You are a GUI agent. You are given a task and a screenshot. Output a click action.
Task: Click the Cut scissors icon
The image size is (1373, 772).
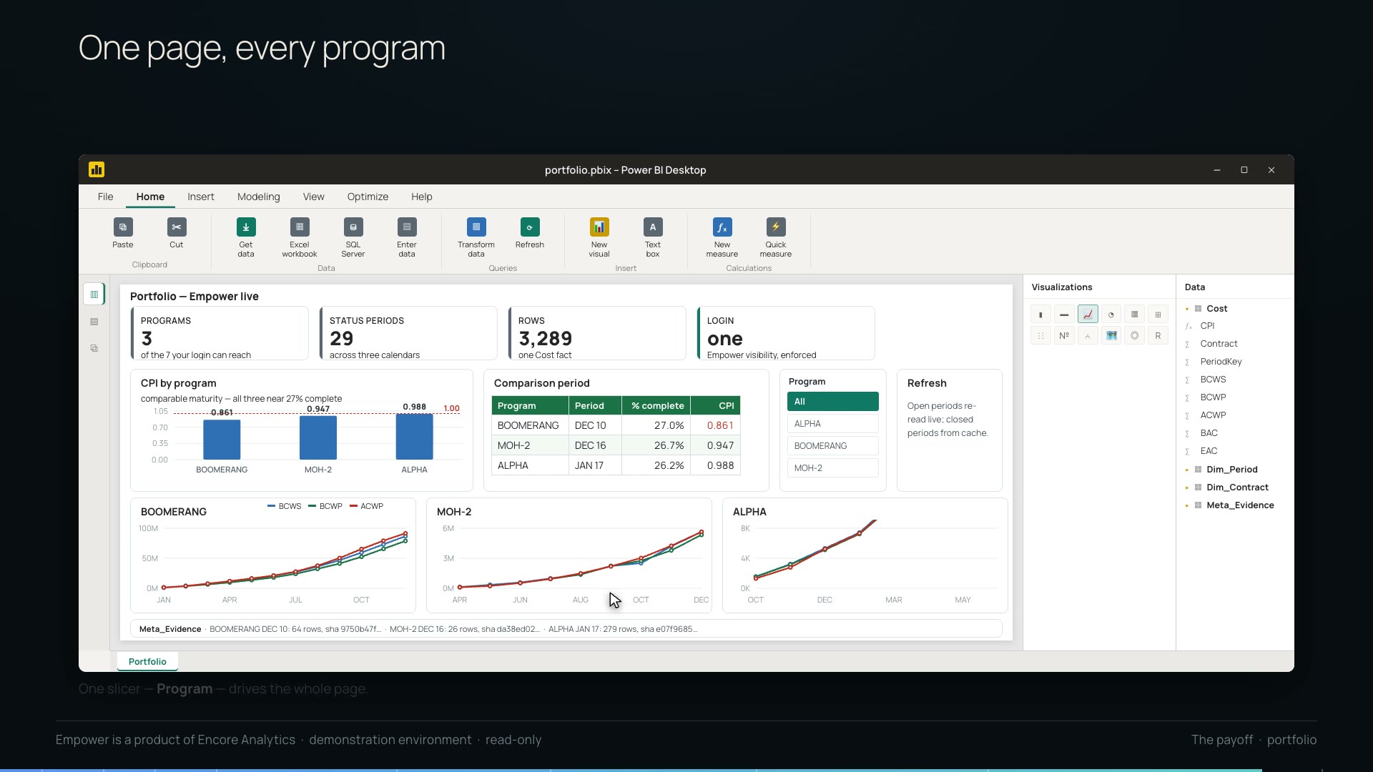(x=177, y=227)
